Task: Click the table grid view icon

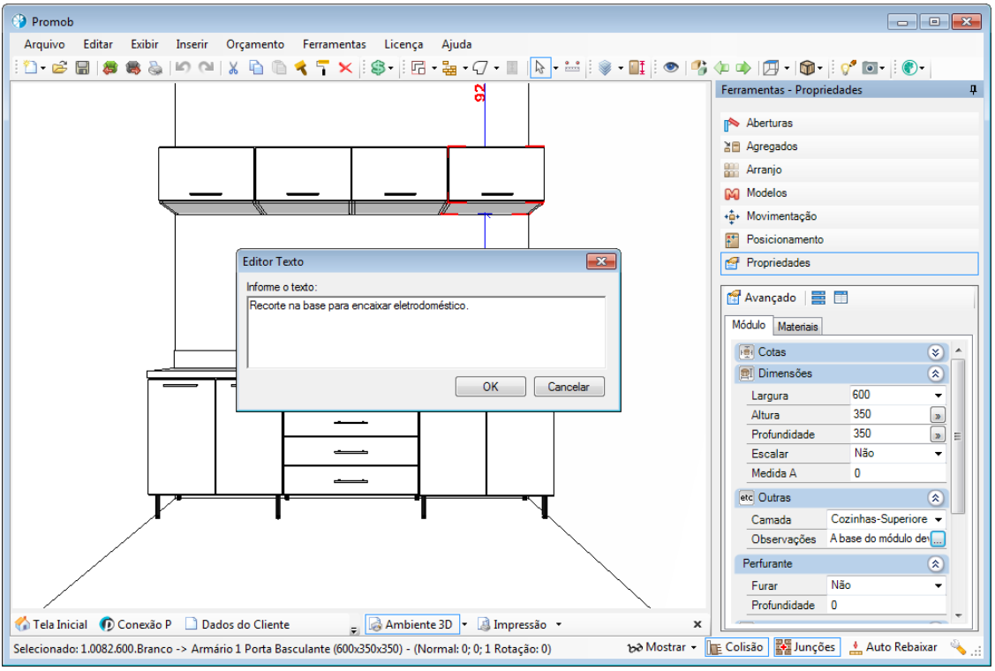Action: [840, 297]
